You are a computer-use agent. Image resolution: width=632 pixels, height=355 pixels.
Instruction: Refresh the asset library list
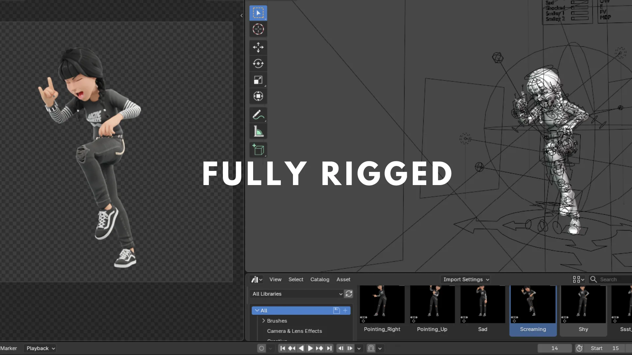[349, 294]
